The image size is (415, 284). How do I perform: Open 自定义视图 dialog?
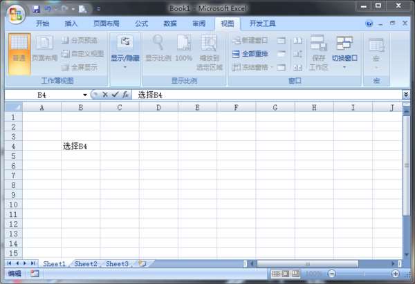(82, 54)
